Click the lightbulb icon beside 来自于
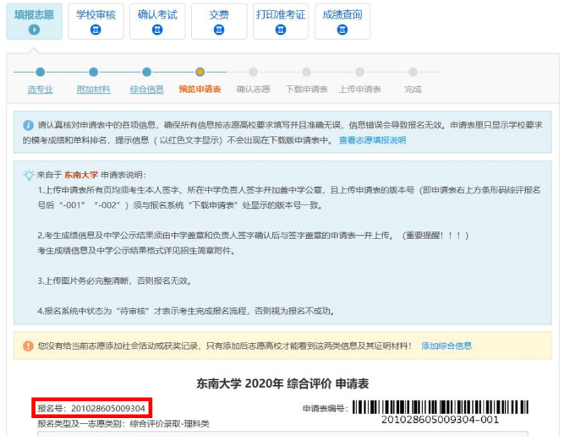The width and height of the screenshot is (564, 446). (29, 175)
